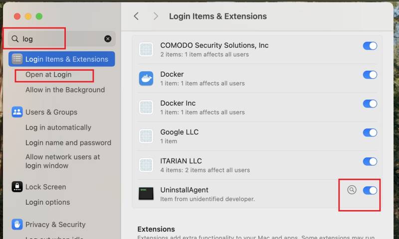399x239 pixels.
Task: Click the Lock Screen sidebar icon
Action: (x=17, y=187)
